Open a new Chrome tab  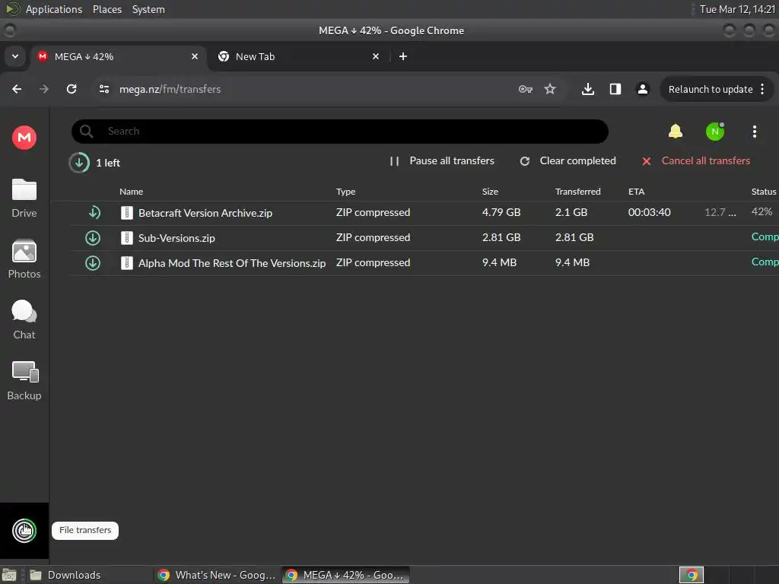coord(403,56)
